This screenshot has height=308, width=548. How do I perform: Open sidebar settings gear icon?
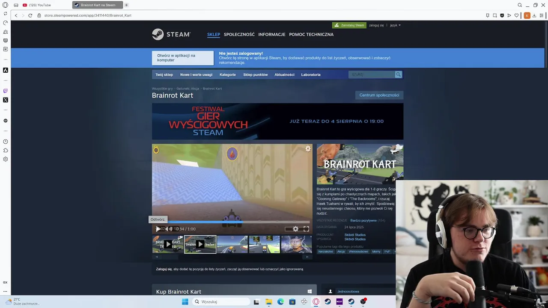6,159
